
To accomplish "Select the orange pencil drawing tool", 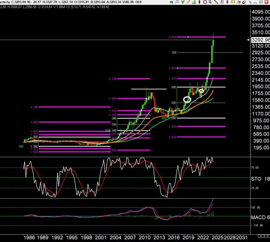I will tap(188, 2).
